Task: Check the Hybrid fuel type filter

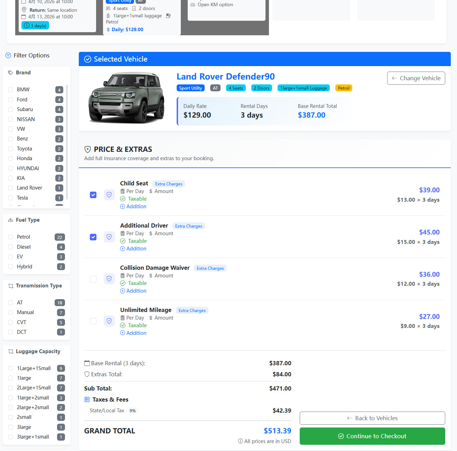Action: coord(10,267)
